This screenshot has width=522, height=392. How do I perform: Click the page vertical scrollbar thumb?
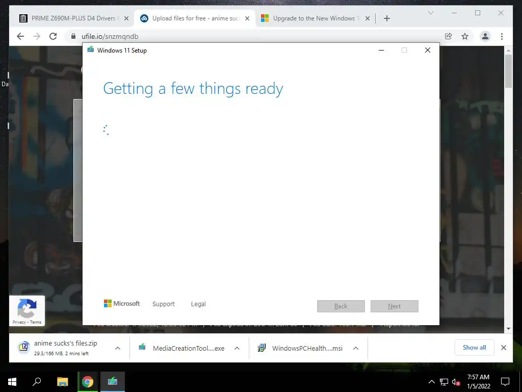click(x=508, y=71)
